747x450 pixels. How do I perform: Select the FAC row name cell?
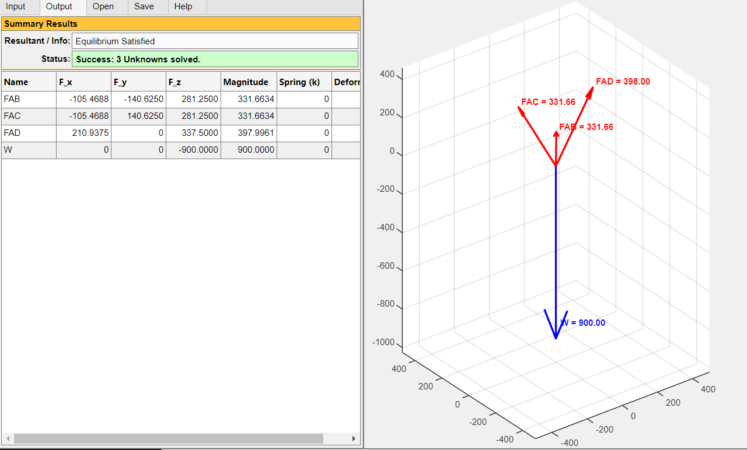[29, 116]
